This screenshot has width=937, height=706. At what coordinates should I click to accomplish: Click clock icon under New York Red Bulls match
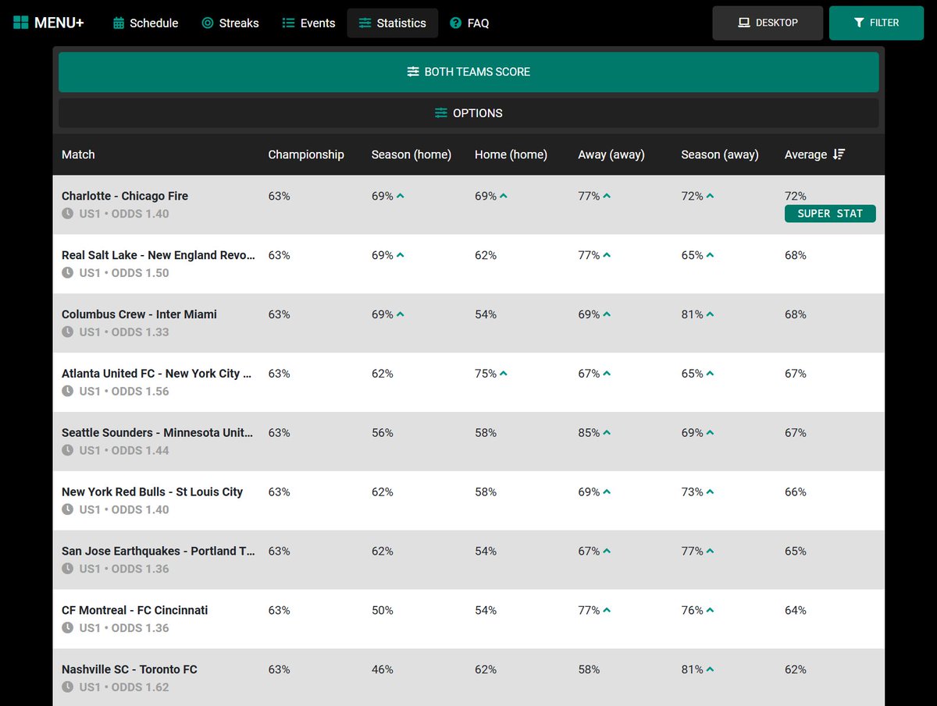(68, 510)
